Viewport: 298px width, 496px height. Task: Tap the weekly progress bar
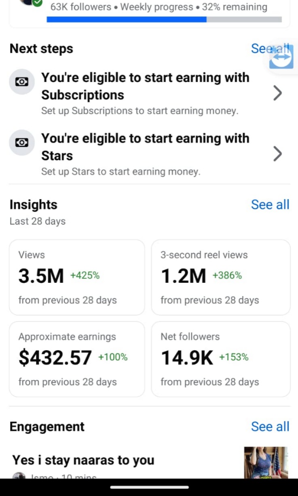(x=164, y=19)
